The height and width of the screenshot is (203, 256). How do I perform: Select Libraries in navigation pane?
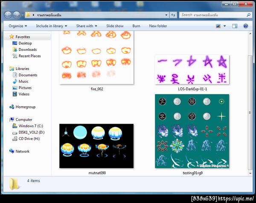22,69
